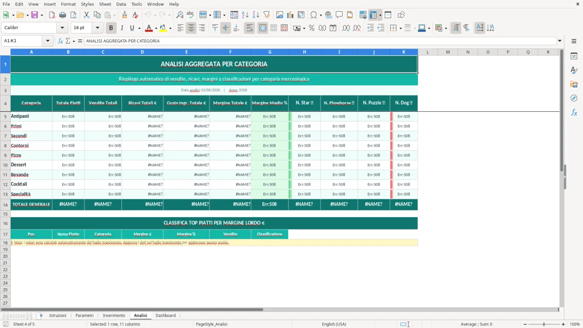583x328 pixels.
Task: Select column G header
Action: point(270,52)
